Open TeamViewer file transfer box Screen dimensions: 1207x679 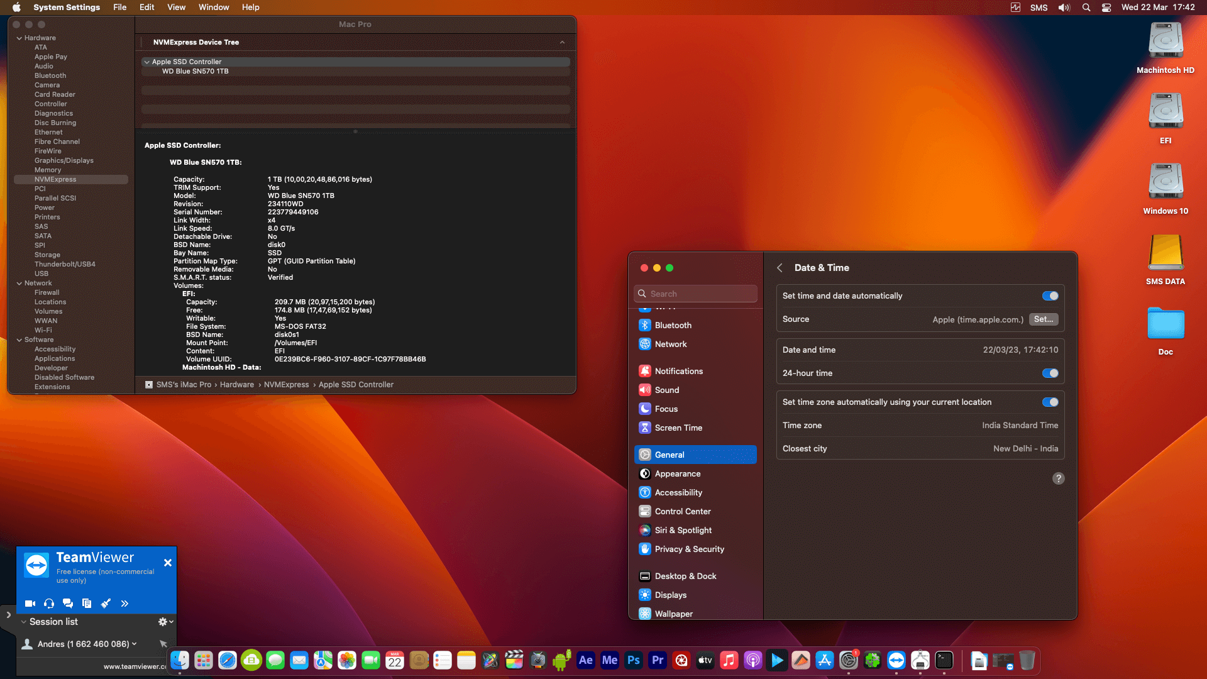pos(87,604)
